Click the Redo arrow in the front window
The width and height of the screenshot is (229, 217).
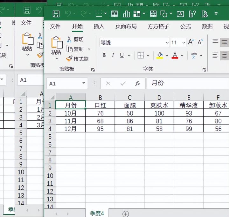coord(84,14)
